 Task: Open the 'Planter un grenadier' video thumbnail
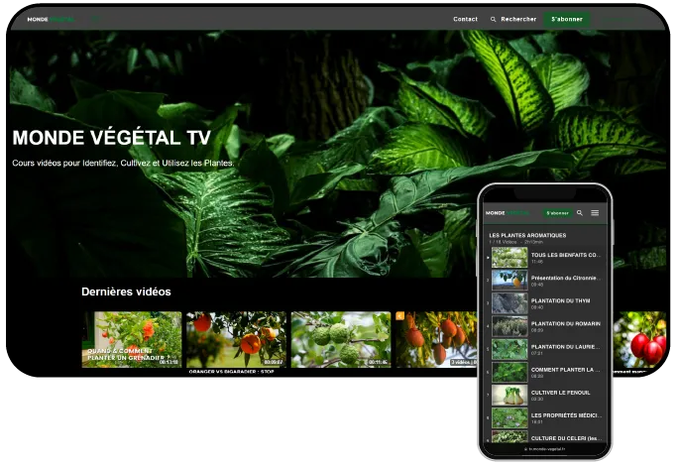point(132,339)
